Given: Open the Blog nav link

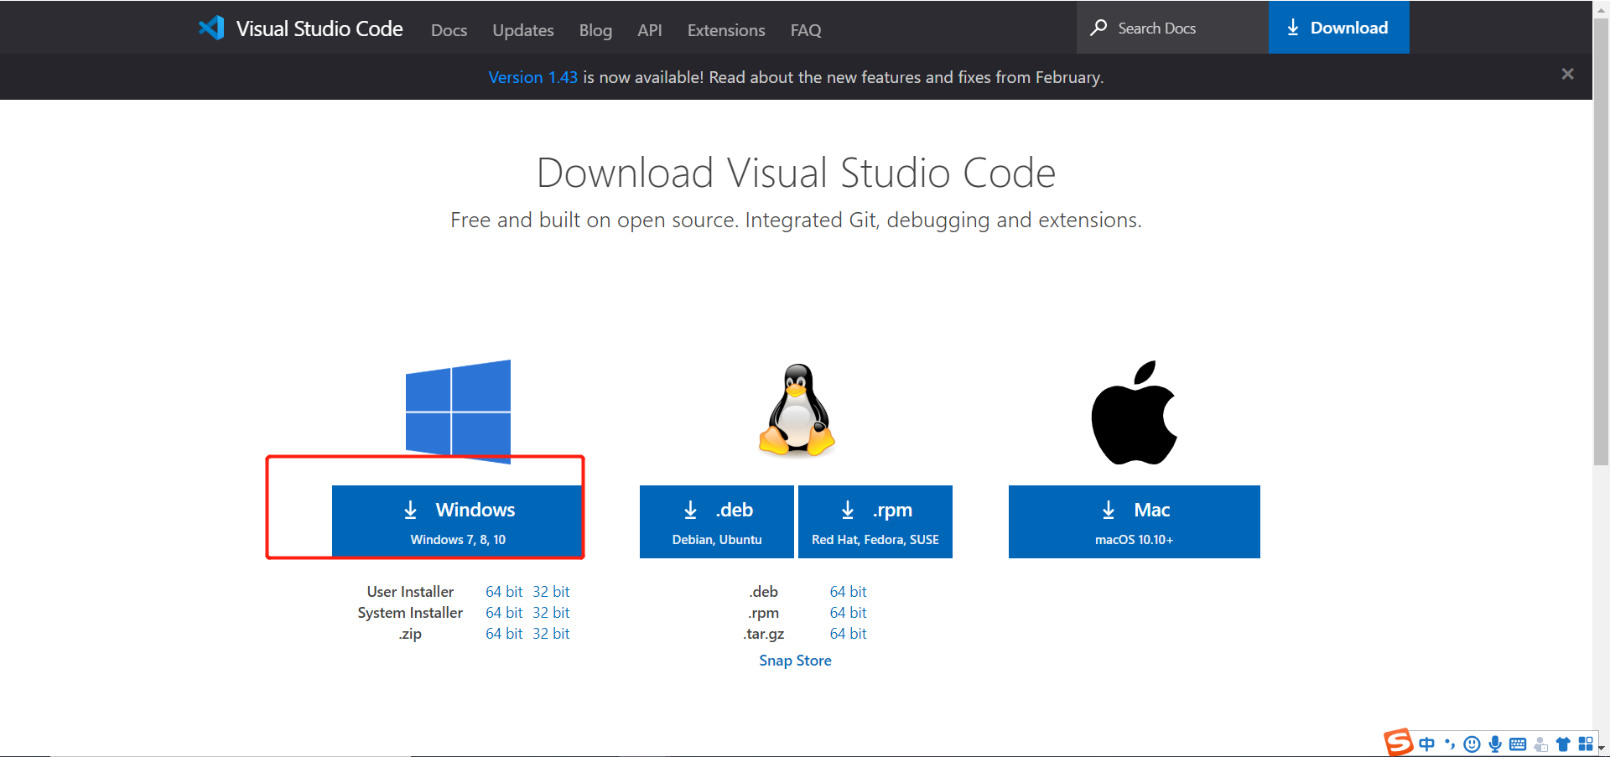Looking at the screenshot, I should click(595, 30).
